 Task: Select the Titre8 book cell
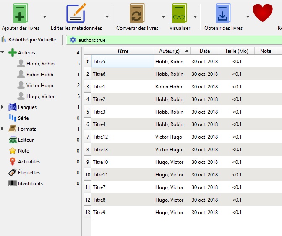coord(123,200)
